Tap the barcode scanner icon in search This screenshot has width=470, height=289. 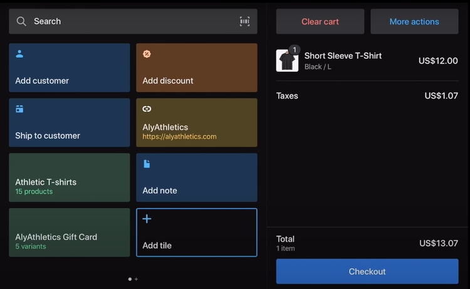[x=244, y=21]
